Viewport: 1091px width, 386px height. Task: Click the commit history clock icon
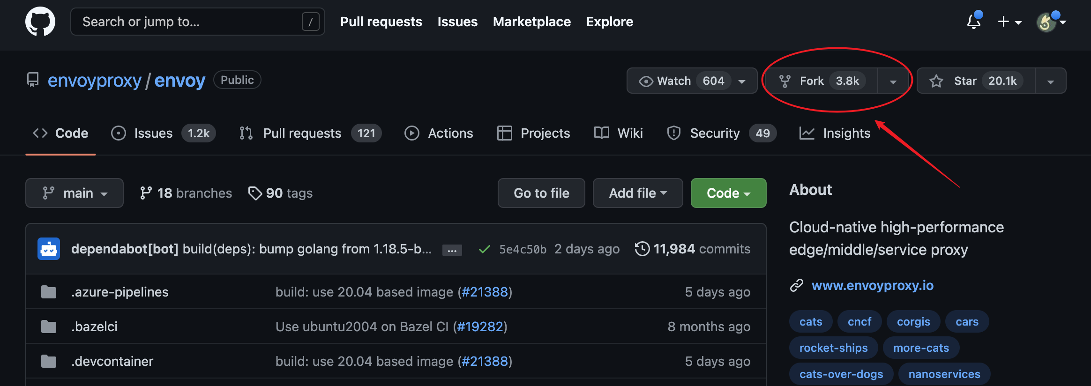coord(642,249)
